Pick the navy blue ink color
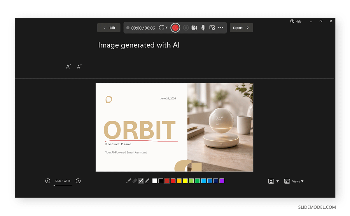350x216 pixels. [216, 181]
